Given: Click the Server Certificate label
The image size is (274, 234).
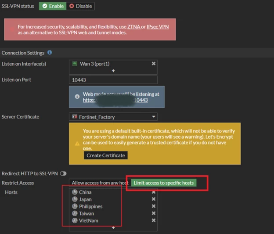Looking at the screenshot, I should (x=20, y=117).
